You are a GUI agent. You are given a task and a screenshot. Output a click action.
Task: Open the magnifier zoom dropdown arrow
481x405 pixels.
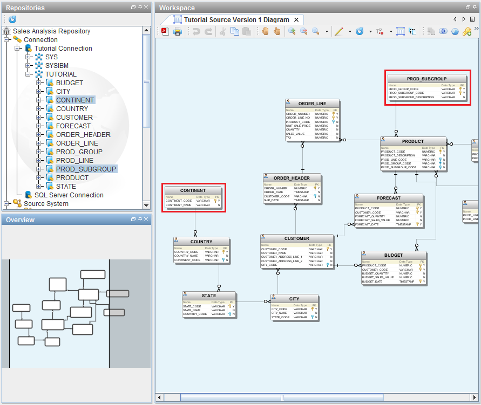[327, 31]
